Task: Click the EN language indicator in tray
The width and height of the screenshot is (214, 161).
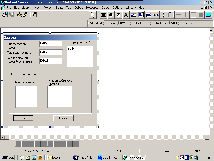Action: point(186,158)
